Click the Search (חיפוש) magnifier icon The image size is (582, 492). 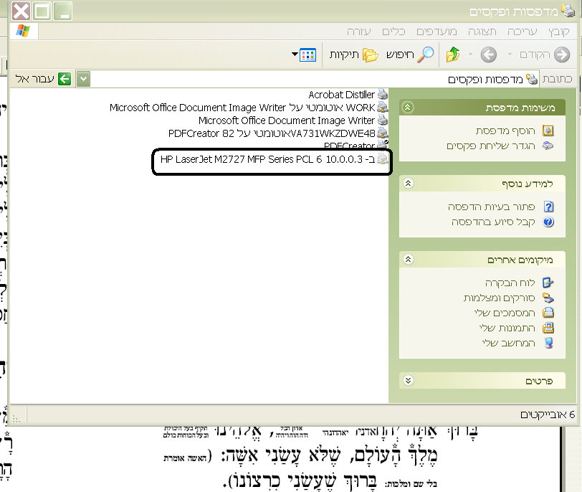point(426,55)
